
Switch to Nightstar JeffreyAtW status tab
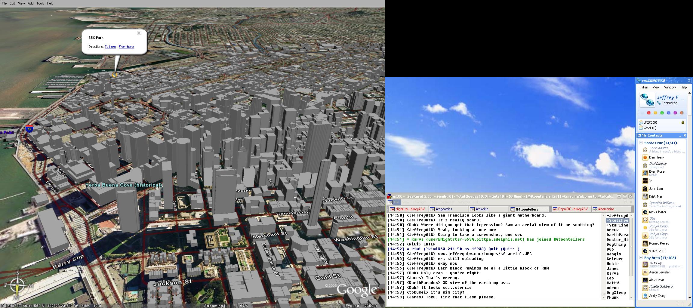[408, 209]
